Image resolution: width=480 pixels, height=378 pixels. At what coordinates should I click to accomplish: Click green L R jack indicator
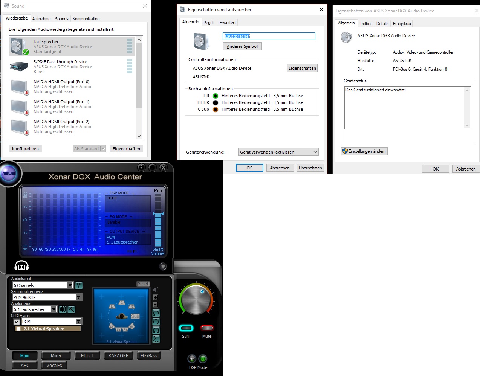coord(216,96)
